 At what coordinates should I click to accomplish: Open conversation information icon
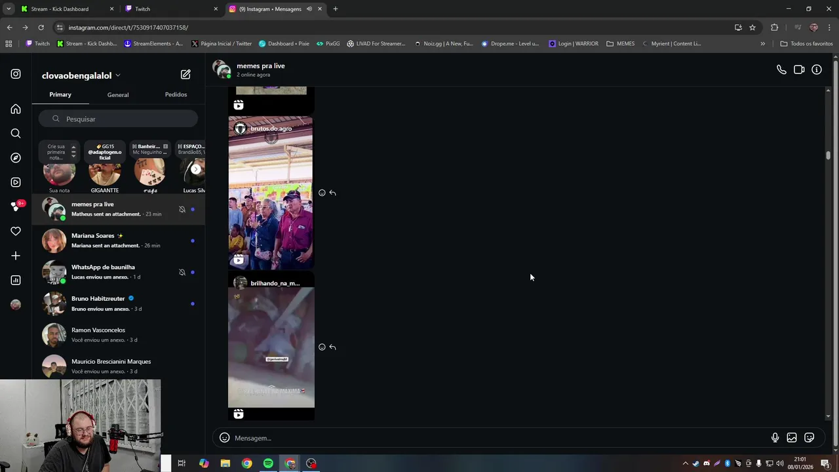coord(817,69)
